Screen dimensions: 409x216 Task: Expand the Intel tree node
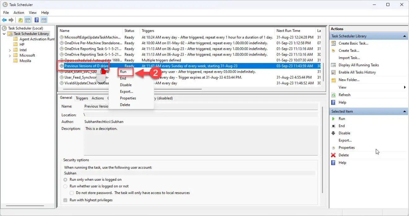pos(10,50)
